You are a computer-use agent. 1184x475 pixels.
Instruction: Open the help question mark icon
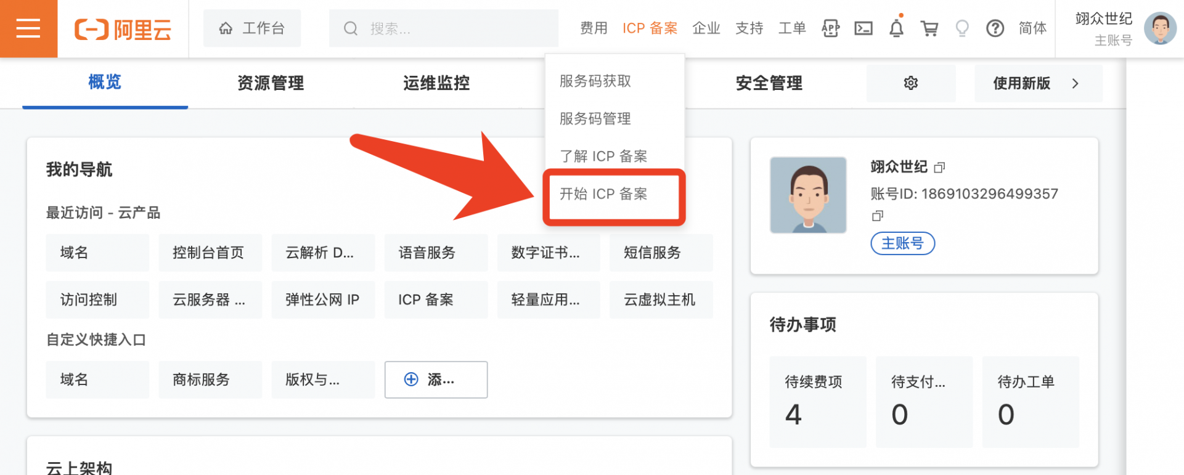pyautogui.click(x=995, y=28)
